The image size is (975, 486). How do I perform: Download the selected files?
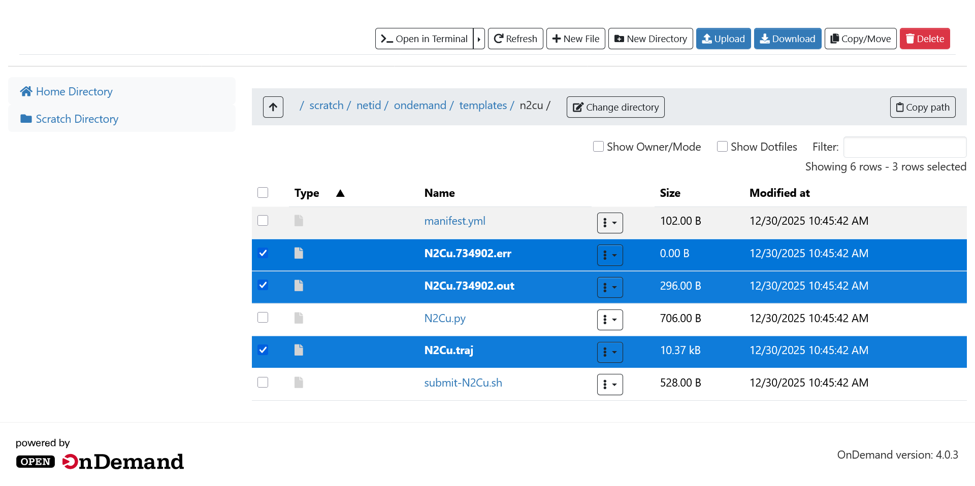click(x=787, y=39)
